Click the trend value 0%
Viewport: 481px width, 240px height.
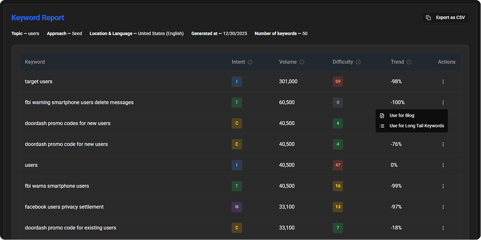[x=394, y=165]
